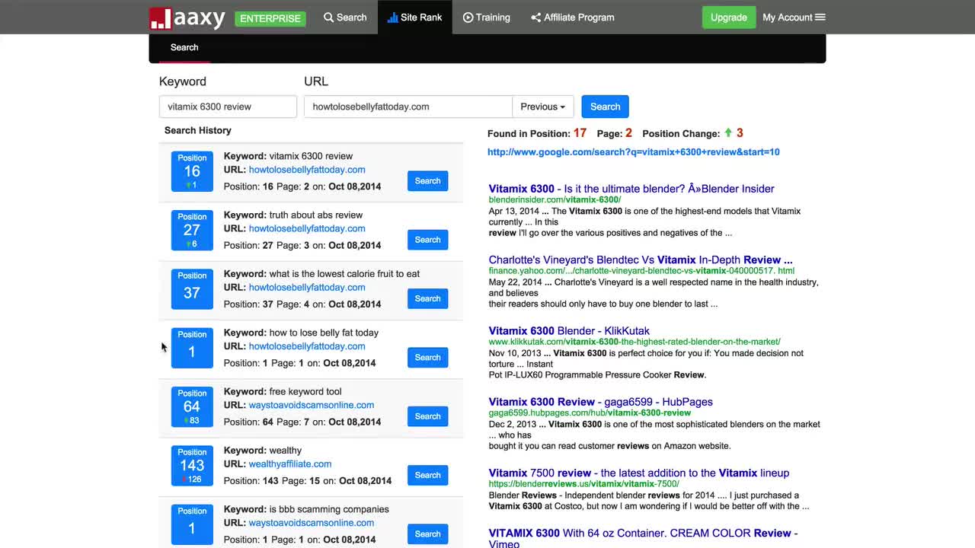Open Vitamix 7500 review result

coord(639,473)
